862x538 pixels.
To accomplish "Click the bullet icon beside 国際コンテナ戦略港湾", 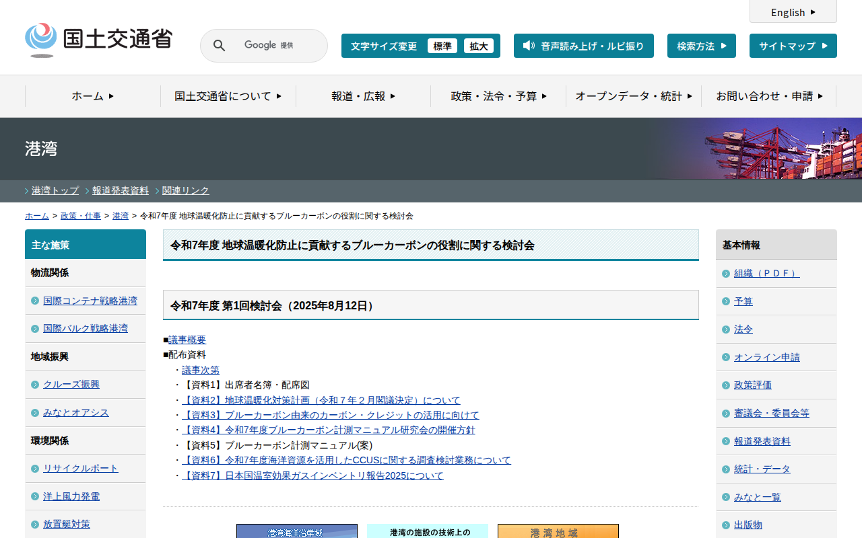I will [35, 301].
